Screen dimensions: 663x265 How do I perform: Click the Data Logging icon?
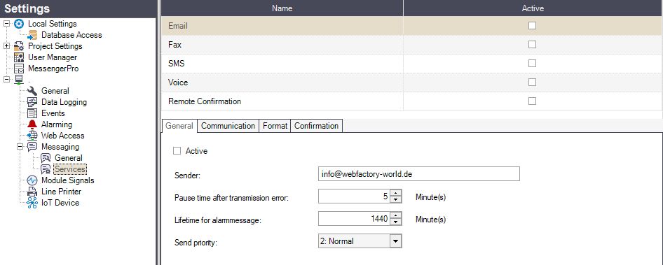pyautogui.click(x=32, y=102)
